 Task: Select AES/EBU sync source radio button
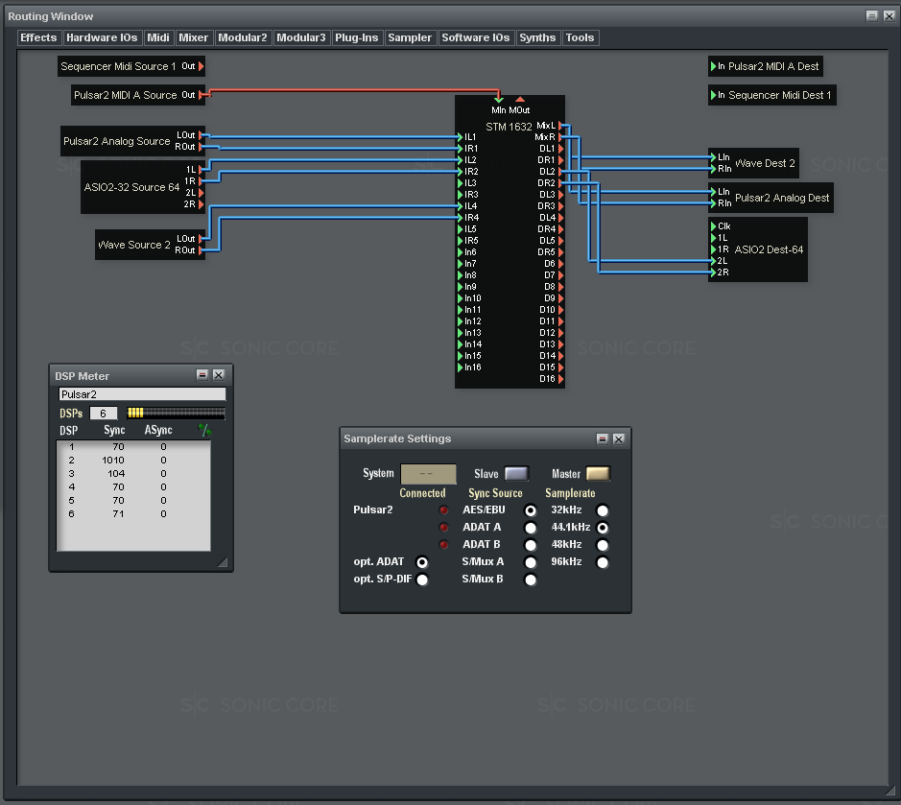pos(531,510)
